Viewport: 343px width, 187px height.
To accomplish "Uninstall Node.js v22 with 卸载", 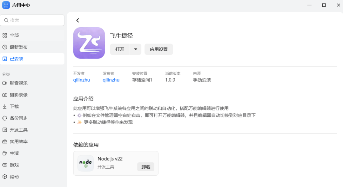I will (x=146, y=167).
